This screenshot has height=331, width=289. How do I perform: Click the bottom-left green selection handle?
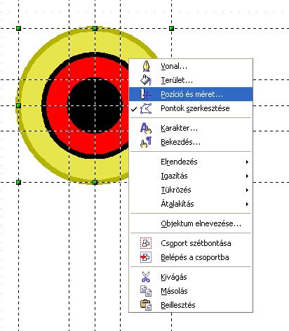pyautogui.click(x=18, y=182)
